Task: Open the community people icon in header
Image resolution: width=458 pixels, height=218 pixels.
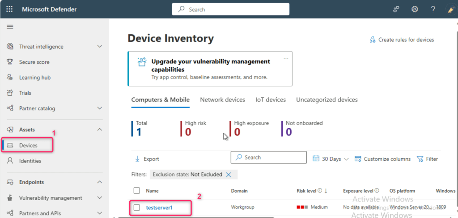Action: pos(396,9)
